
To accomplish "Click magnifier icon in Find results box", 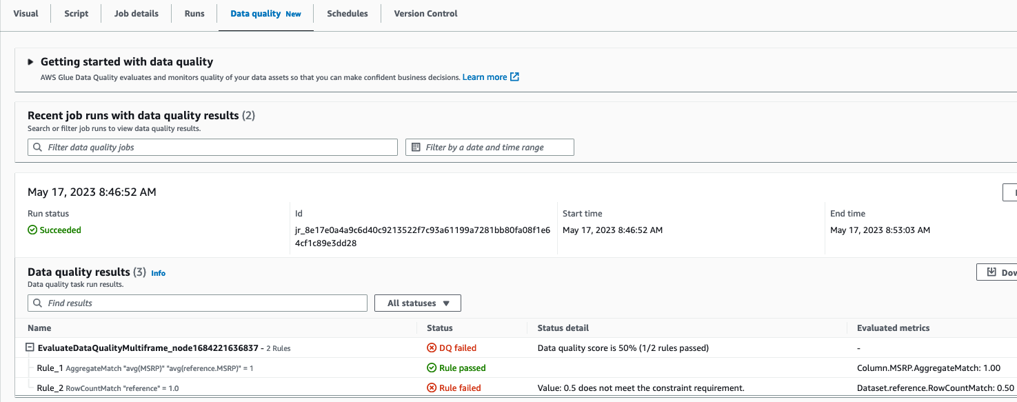I will pyautogui.click(x=37, y=303).
